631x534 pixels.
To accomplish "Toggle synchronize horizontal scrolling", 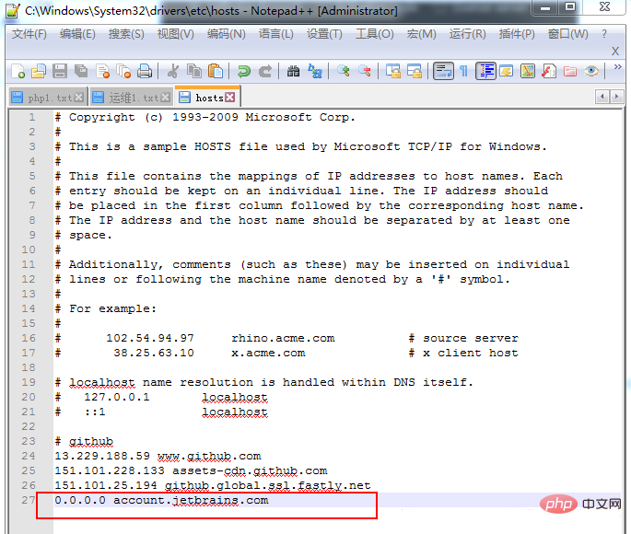I will 415,71.
